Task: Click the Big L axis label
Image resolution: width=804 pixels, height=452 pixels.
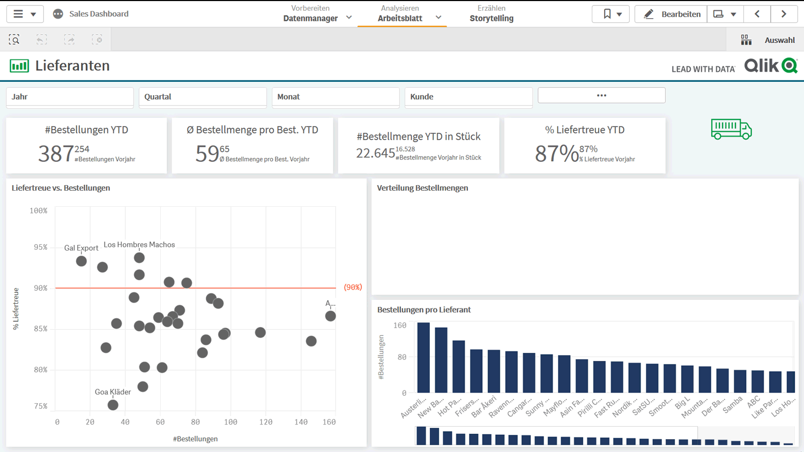Action: pos(682,404)
